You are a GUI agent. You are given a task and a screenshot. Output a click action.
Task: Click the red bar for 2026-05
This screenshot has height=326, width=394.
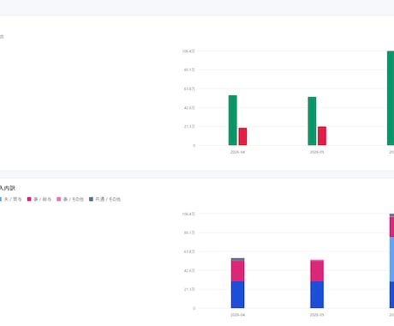[322, 136]
